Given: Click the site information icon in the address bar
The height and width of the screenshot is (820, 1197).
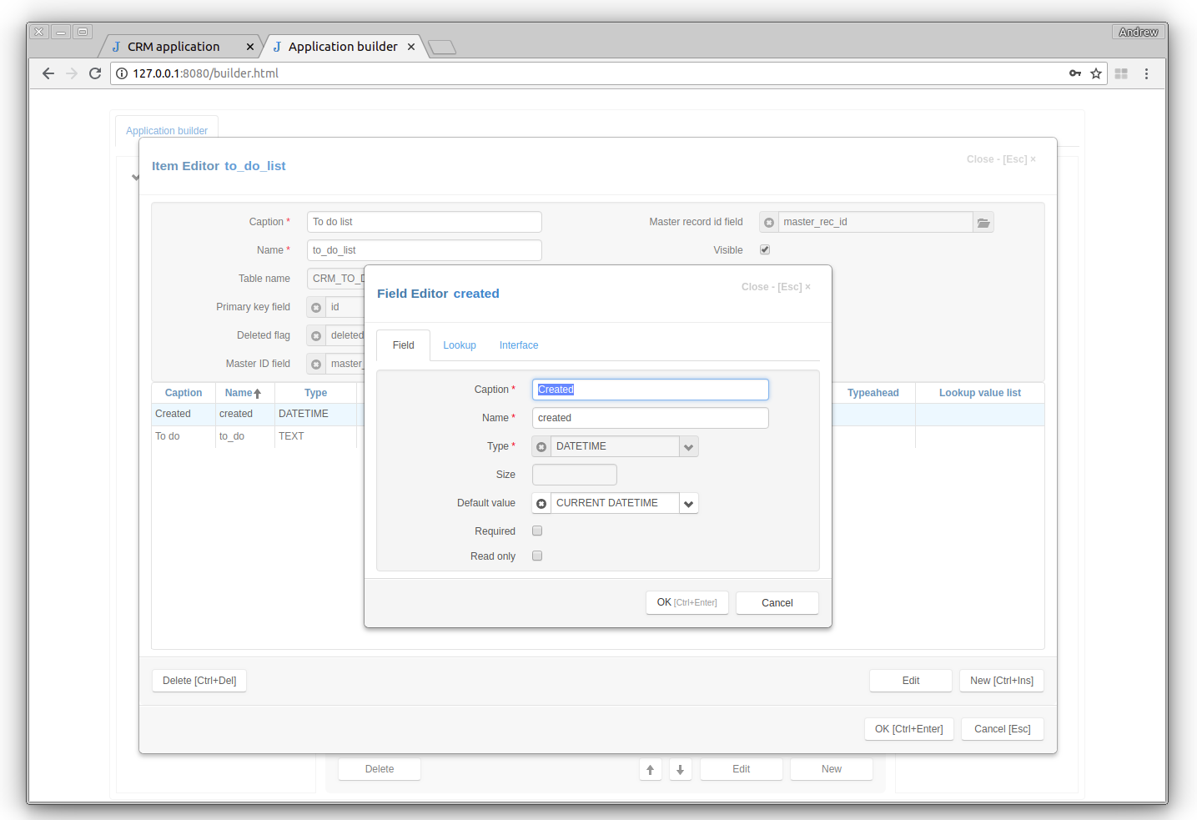Looking at the screenshot, I should click(x=122, y=73).
